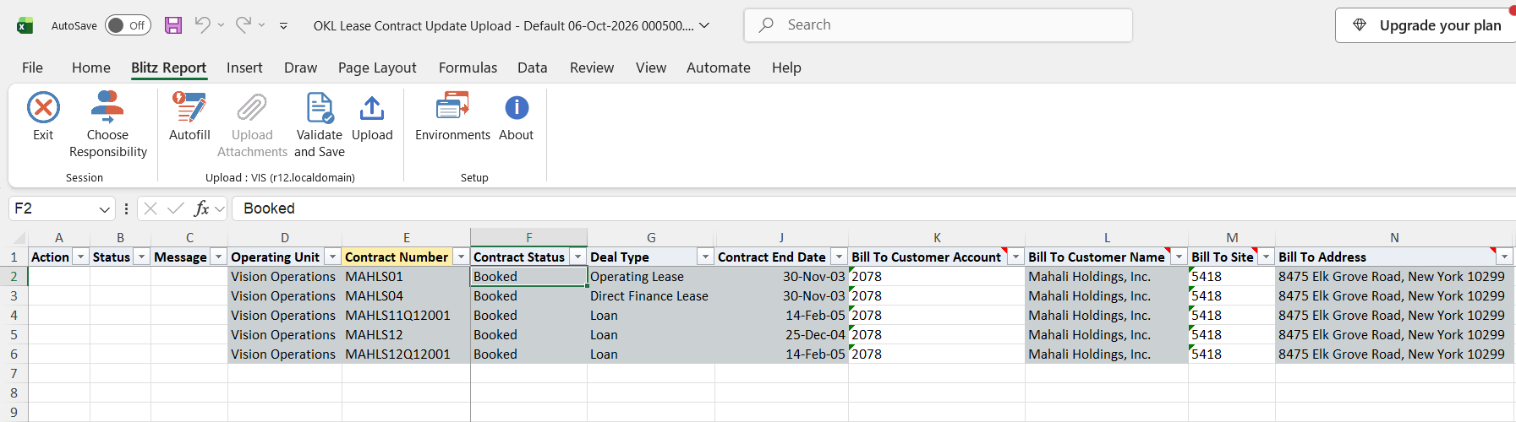Click the Search box
Image resolution: width=1516 pixels, height=422 pixels.
pos(939,25)
